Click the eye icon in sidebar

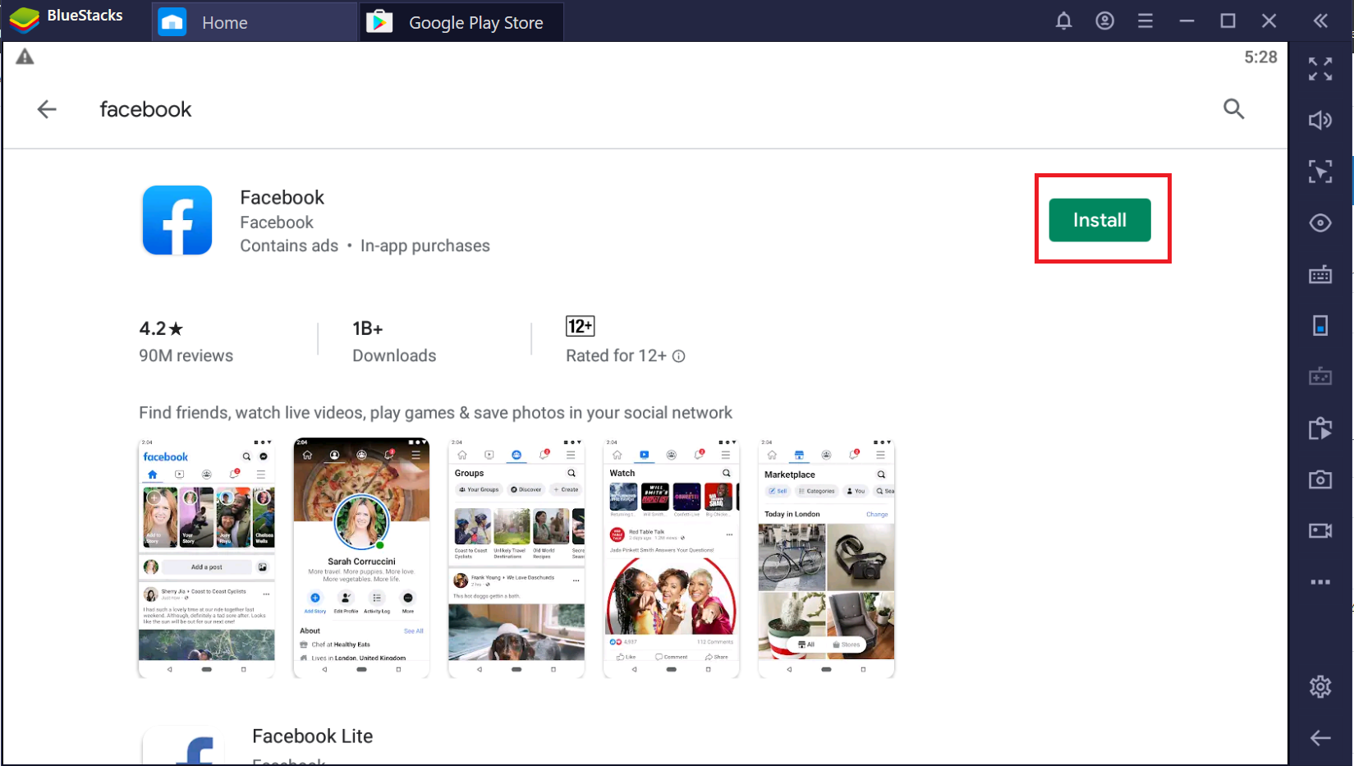point(1320,223)
